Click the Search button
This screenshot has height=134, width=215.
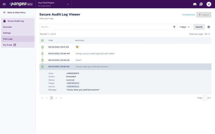pyautogui.click(x=199, y=27)
